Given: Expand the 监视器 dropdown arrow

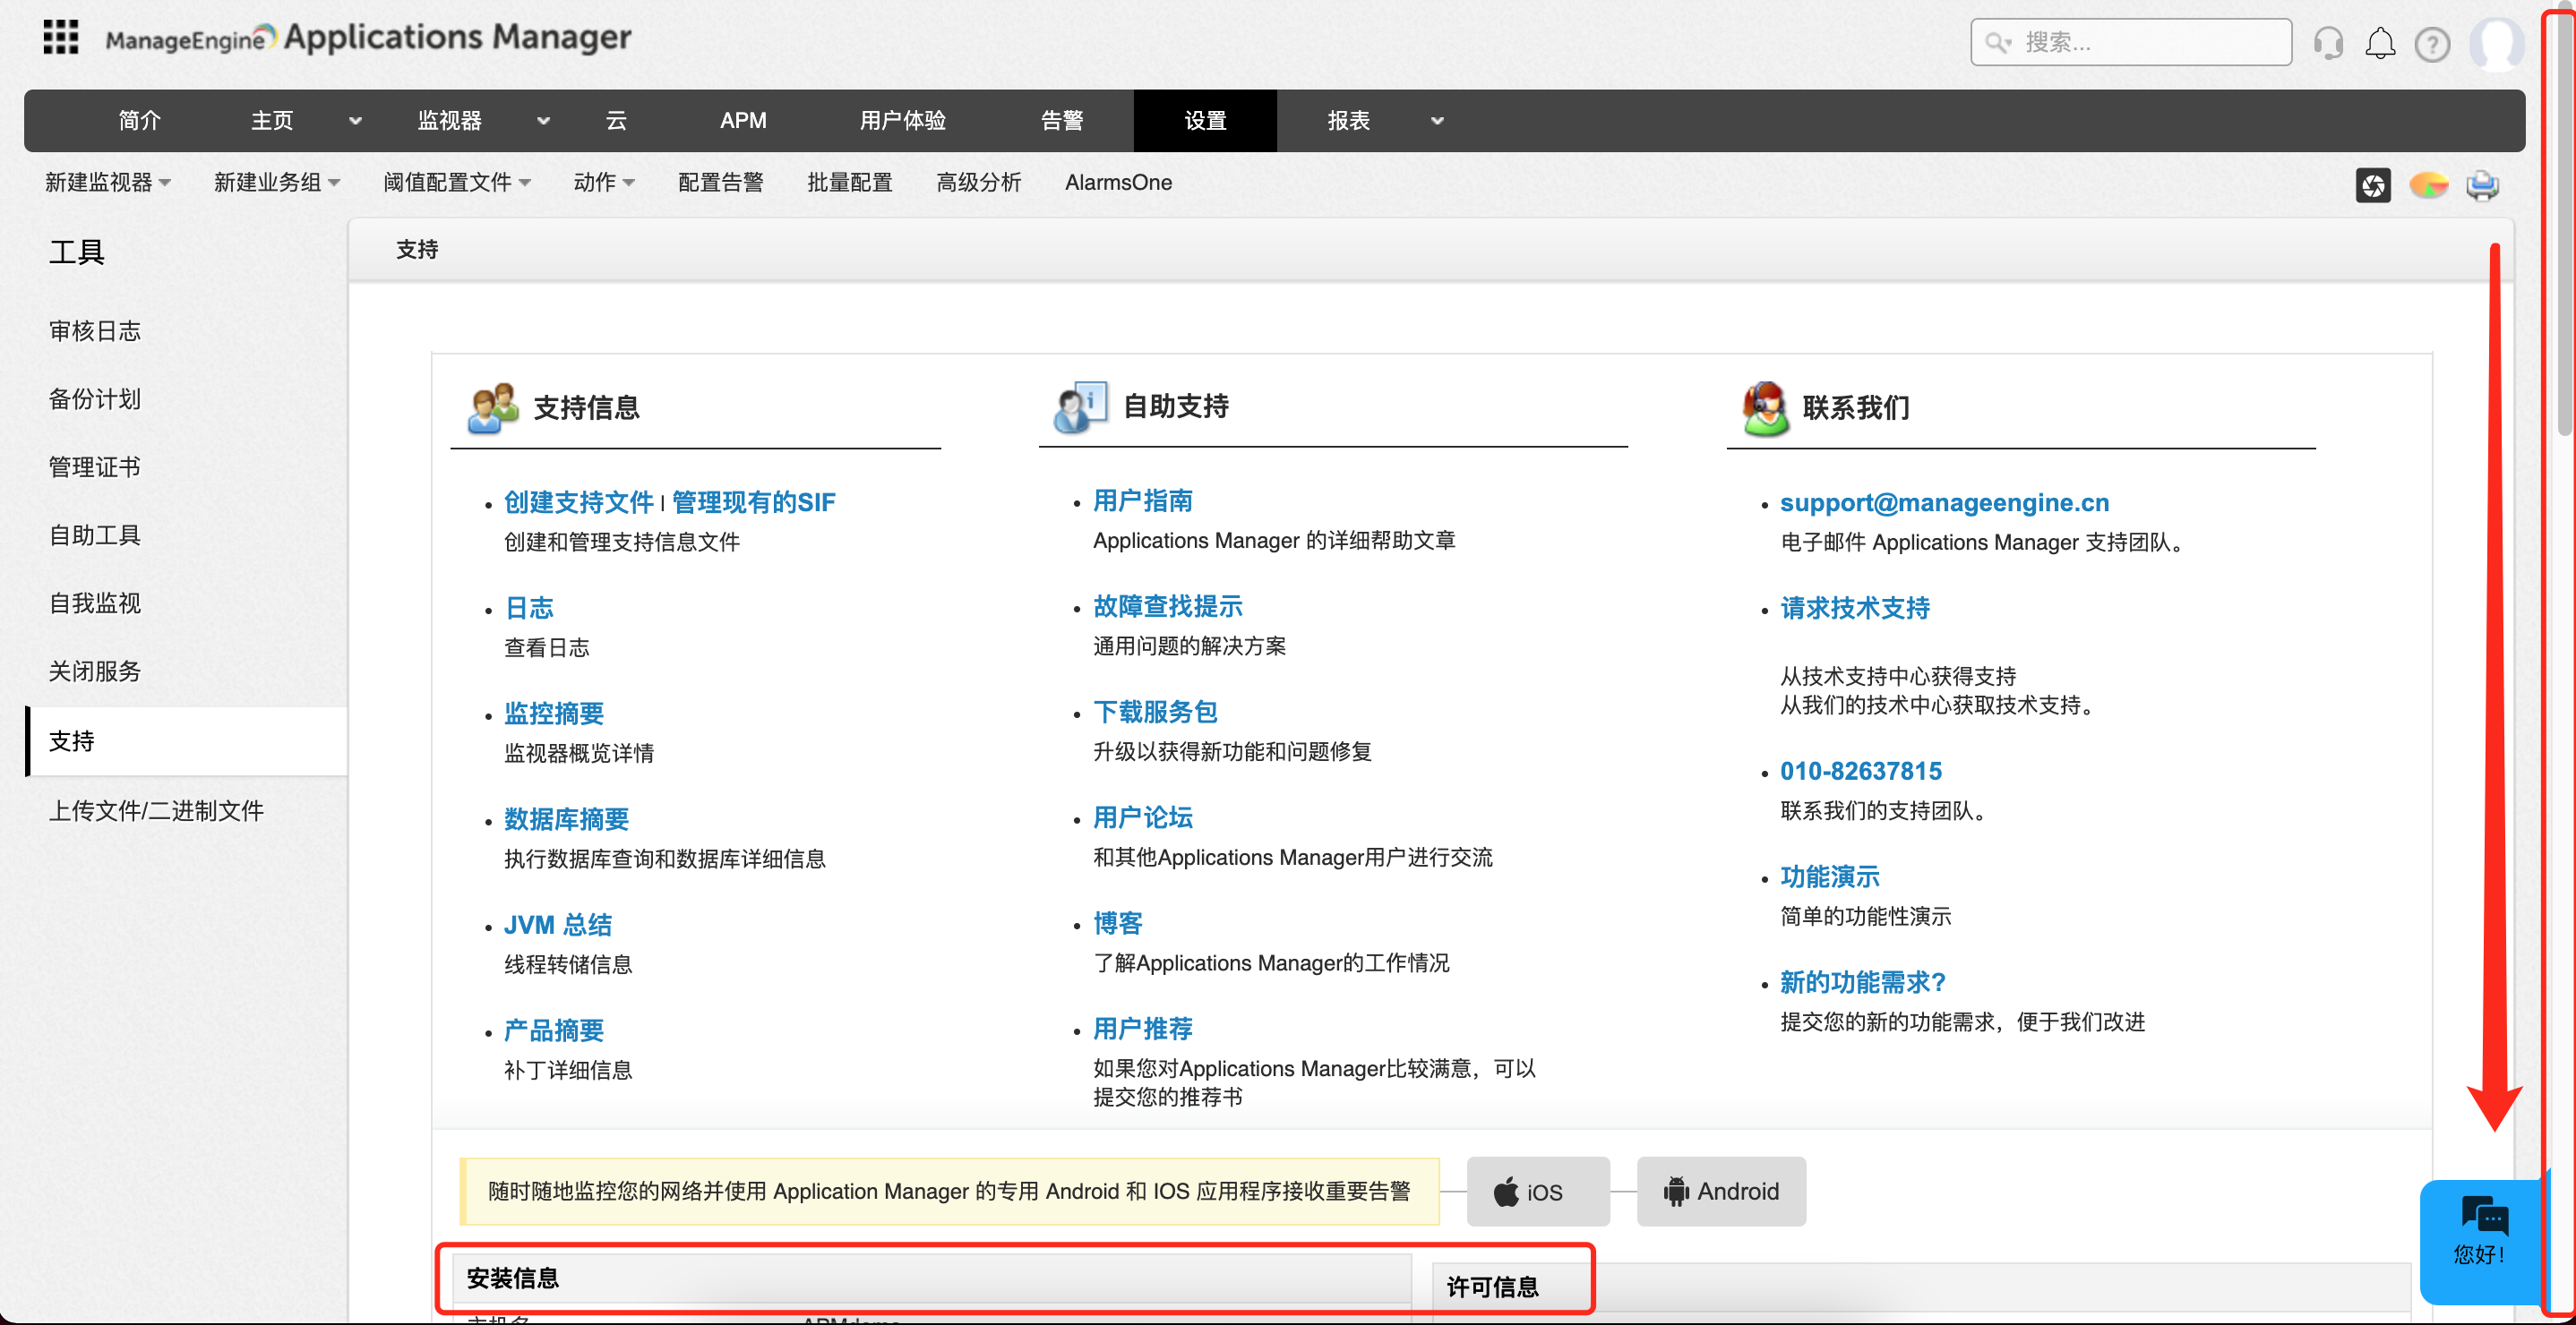Looking at the screenshot, I should click(x=543, y=121).
